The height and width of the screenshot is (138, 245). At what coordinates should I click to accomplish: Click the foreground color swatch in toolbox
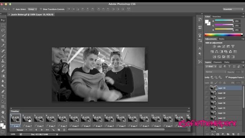tap(2, 125)
